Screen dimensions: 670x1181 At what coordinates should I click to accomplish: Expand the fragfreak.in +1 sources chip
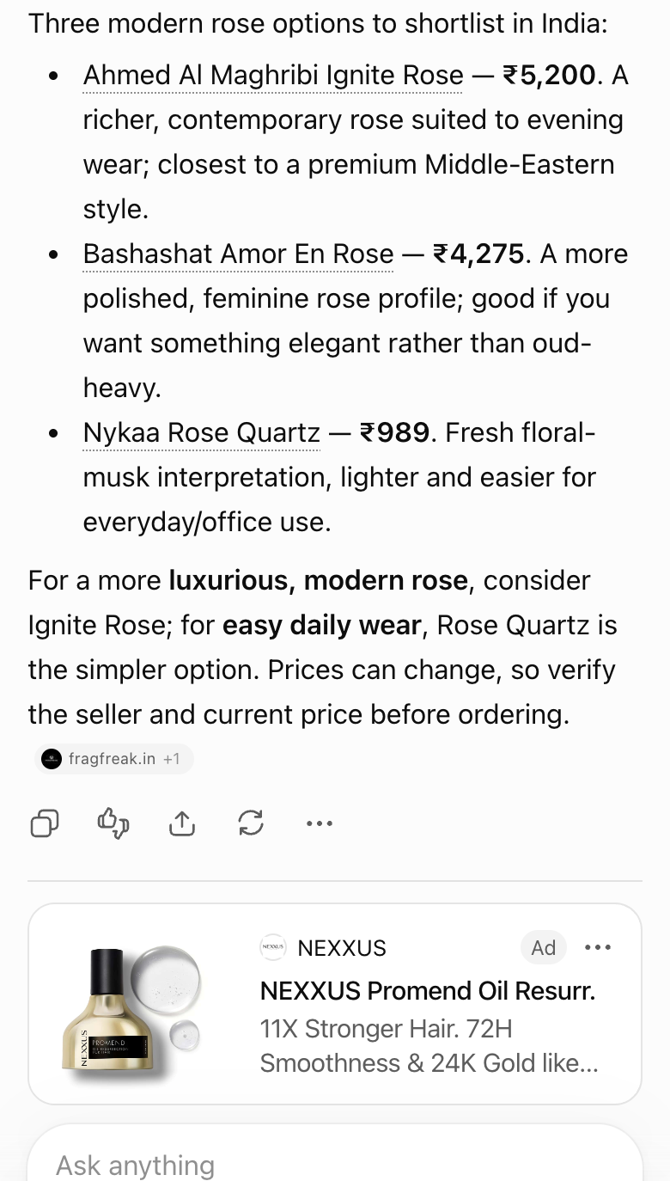coord(114,759)
